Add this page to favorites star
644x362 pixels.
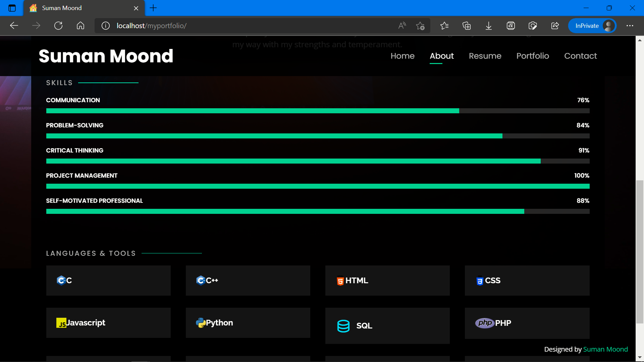click(x=420, y=26)
